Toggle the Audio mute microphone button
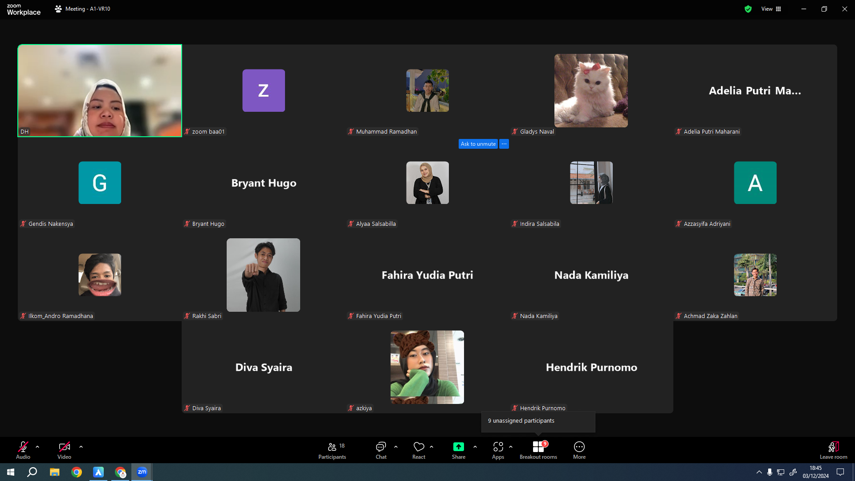855x481 pixels. pos(23,450)
